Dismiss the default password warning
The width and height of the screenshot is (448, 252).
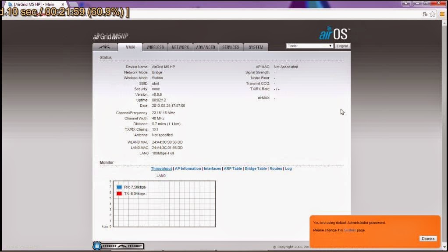click(x=428, y=238)
